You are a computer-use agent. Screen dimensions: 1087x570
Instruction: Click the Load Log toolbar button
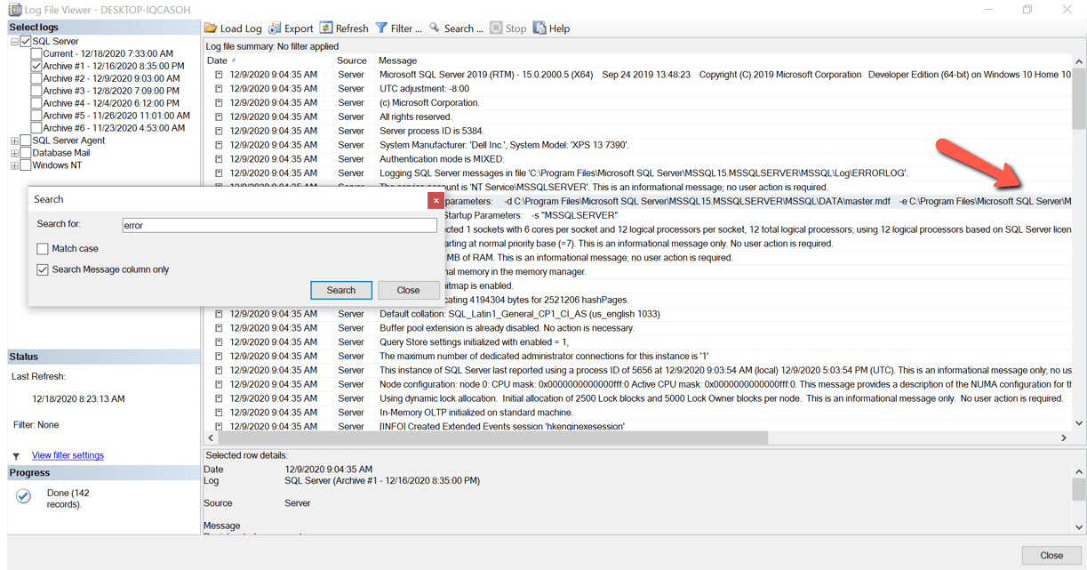point(233,28)
